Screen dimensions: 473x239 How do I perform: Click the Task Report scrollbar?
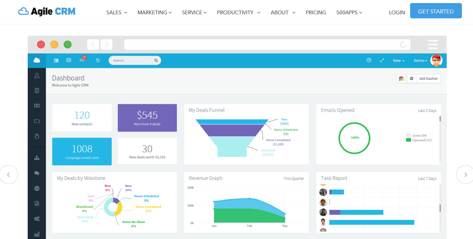(440, 208)
